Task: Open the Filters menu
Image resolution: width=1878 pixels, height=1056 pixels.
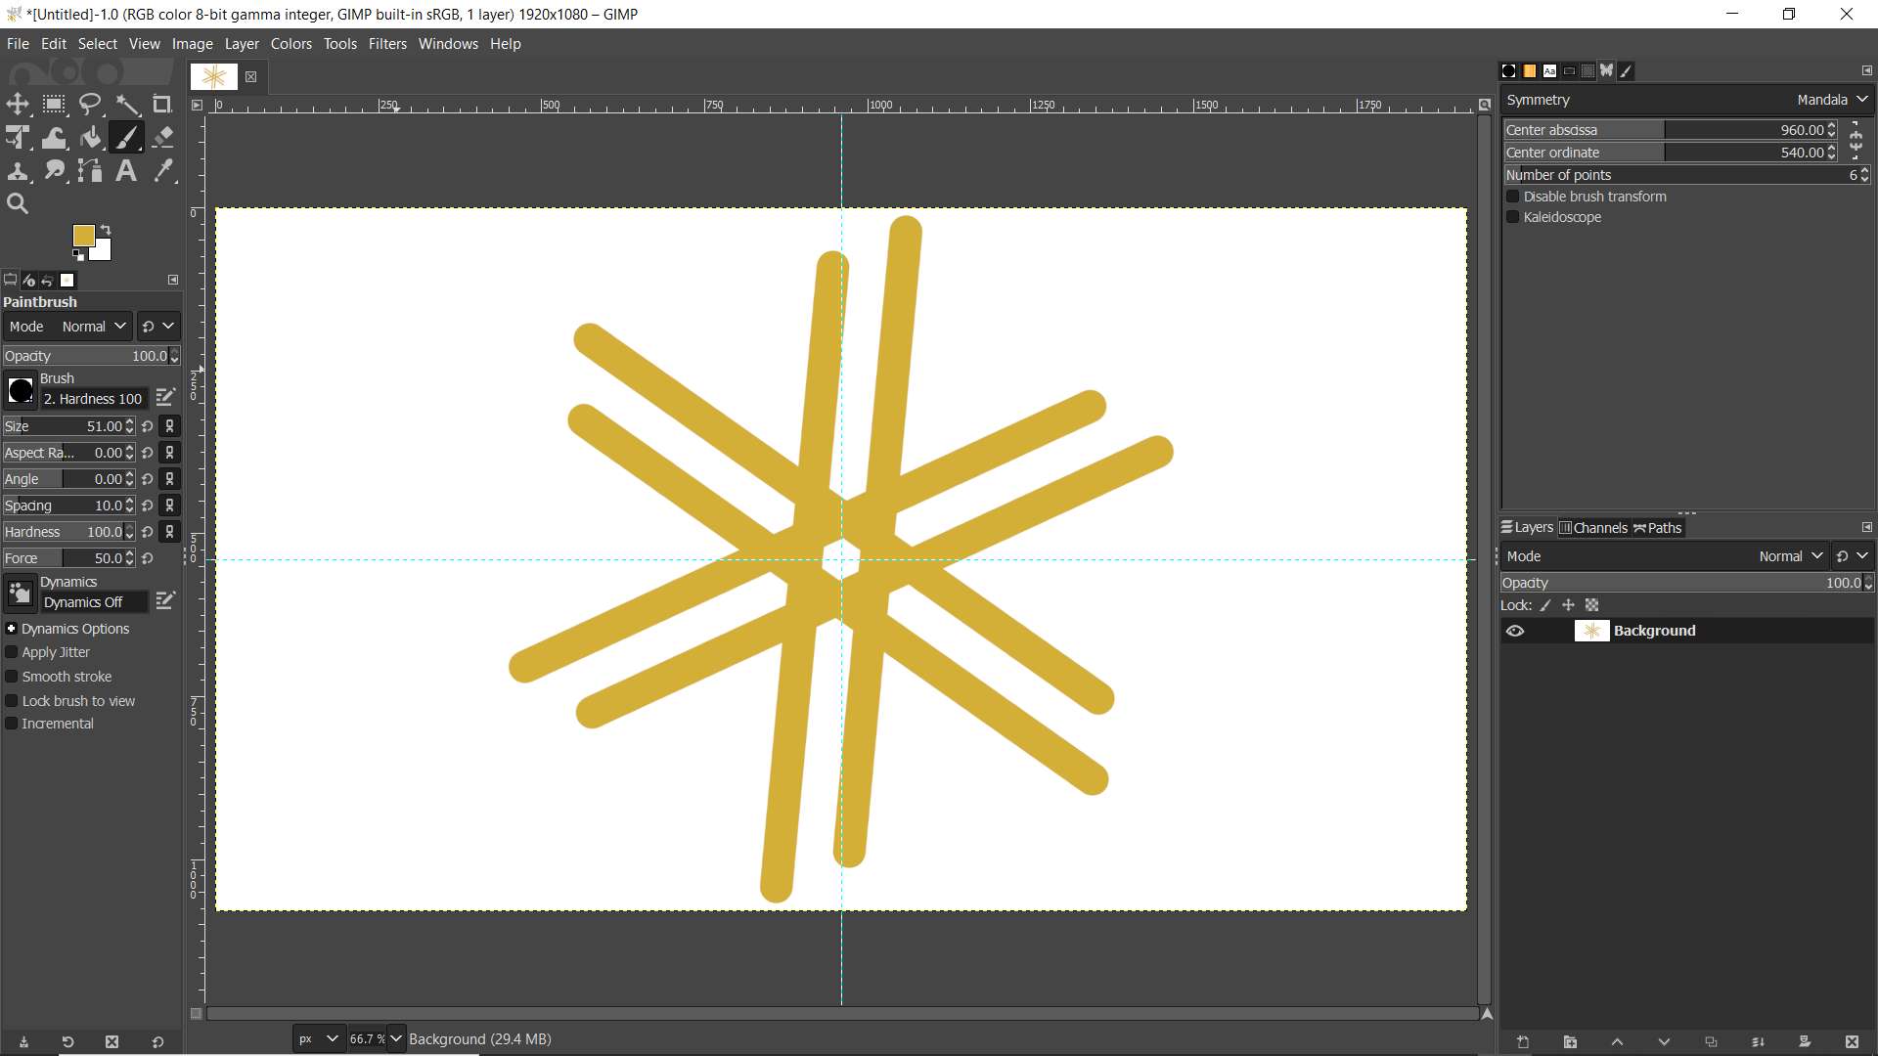Action: tap(387, 44)
